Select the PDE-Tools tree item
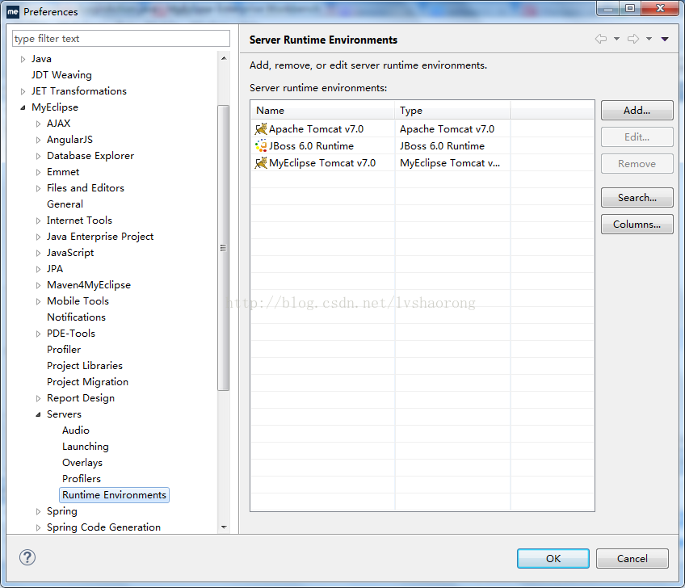Screen dimensions: 685x588 coord(71,334)
